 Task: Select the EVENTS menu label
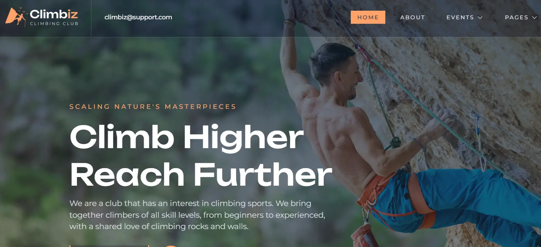[x=460, y=17]
